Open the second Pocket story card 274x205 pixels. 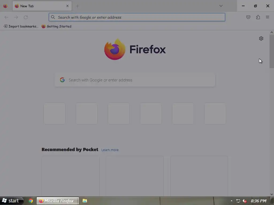[x=135, y=176]
